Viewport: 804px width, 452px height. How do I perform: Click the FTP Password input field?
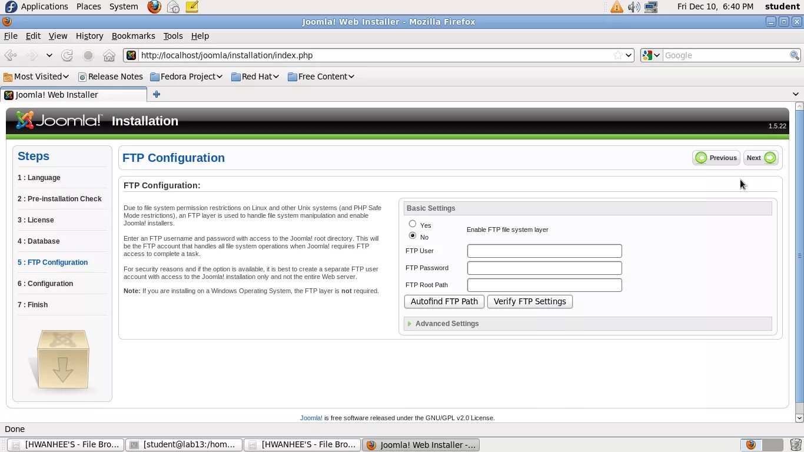544,268
